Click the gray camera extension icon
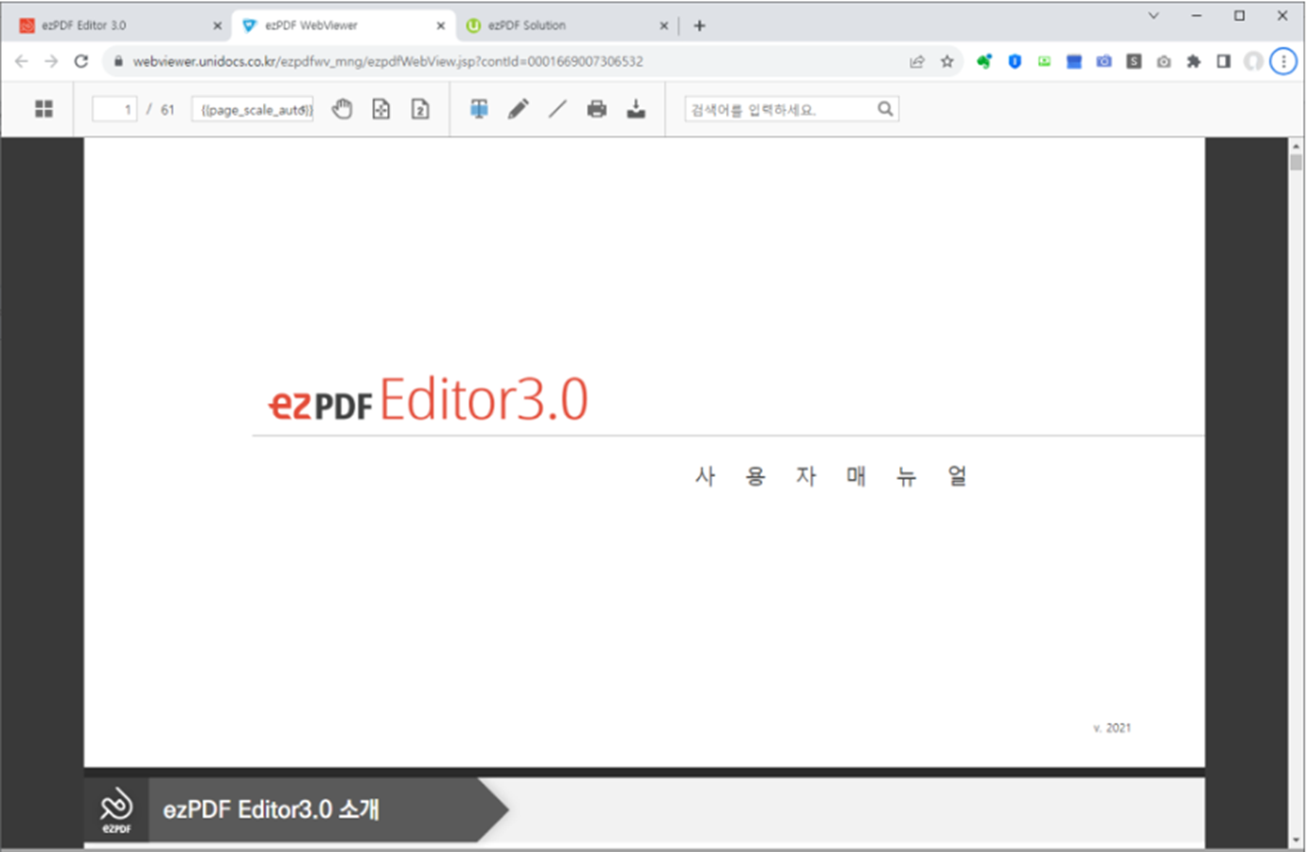The width and height of the screenshot is (1308, 852). [x=1163, y=62]
